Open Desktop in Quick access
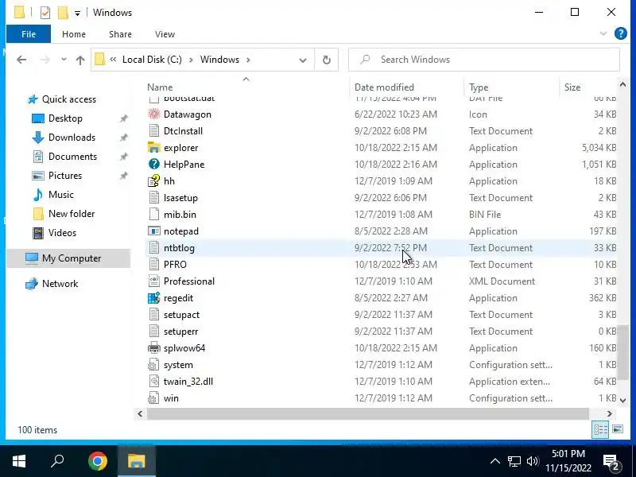This screenshot has height=477, width=636. coord(65,118)
